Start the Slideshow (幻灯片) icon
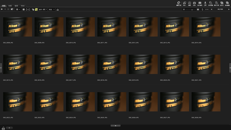The height and width of the screenshot is (130, 231). click(222, 3)
